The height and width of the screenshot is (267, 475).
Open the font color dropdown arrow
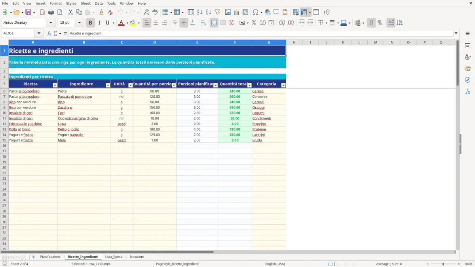[x=127, y=23]
